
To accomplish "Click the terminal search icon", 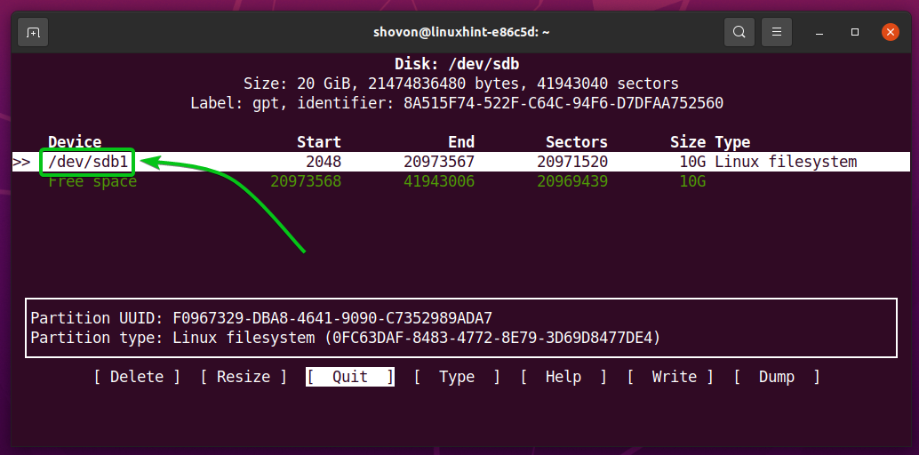I will point(739,32).
